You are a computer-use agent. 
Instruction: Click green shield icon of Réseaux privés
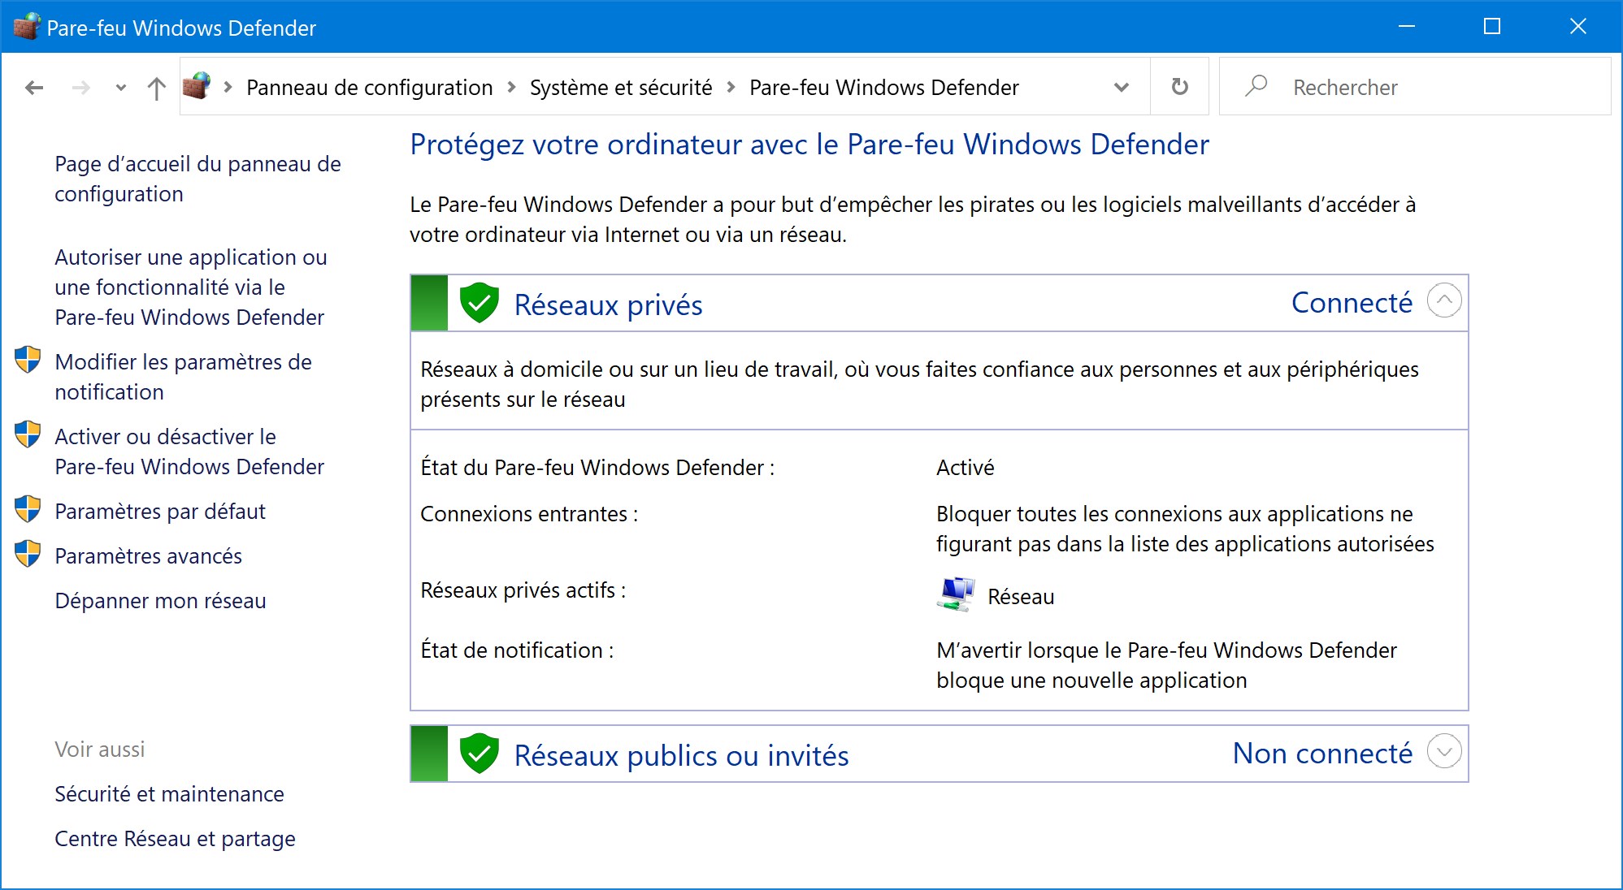pyautogui.click(x=480, y=303)
